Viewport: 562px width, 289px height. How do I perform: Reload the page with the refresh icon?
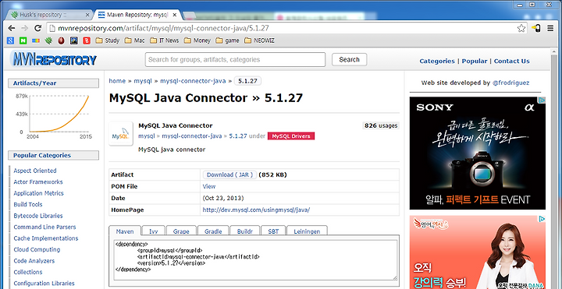[x=37, y=28]
